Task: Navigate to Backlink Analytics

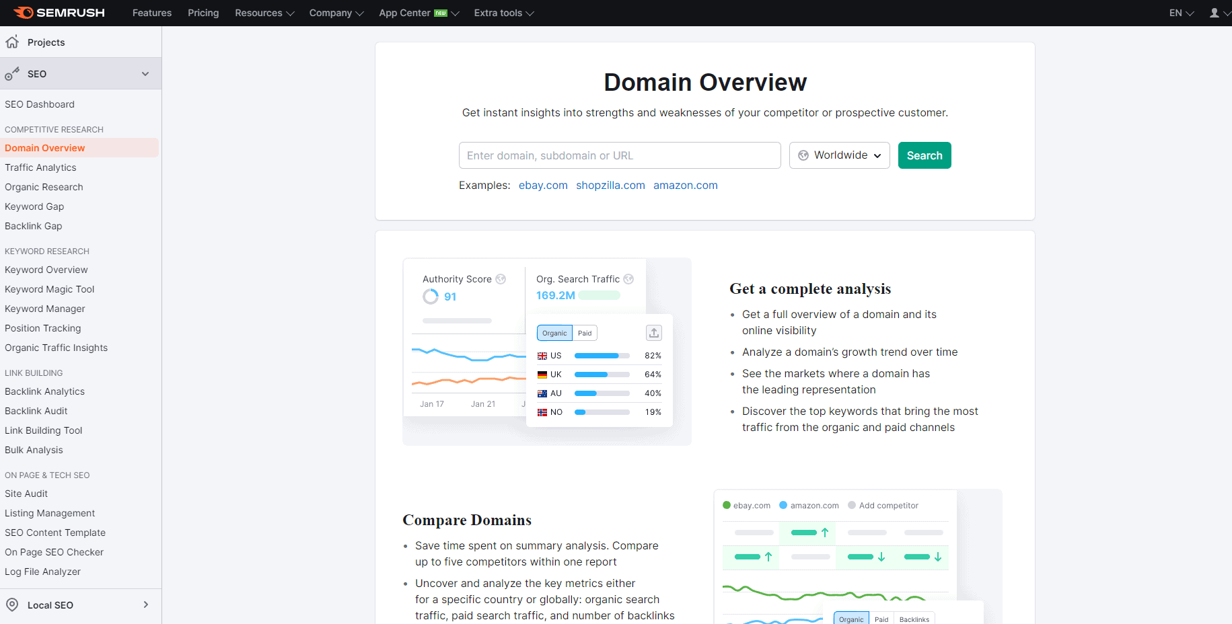Action: tap(44, 391)
